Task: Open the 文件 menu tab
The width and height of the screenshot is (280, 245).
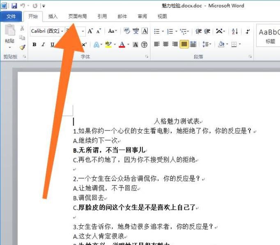Action: tap(11, 16)
